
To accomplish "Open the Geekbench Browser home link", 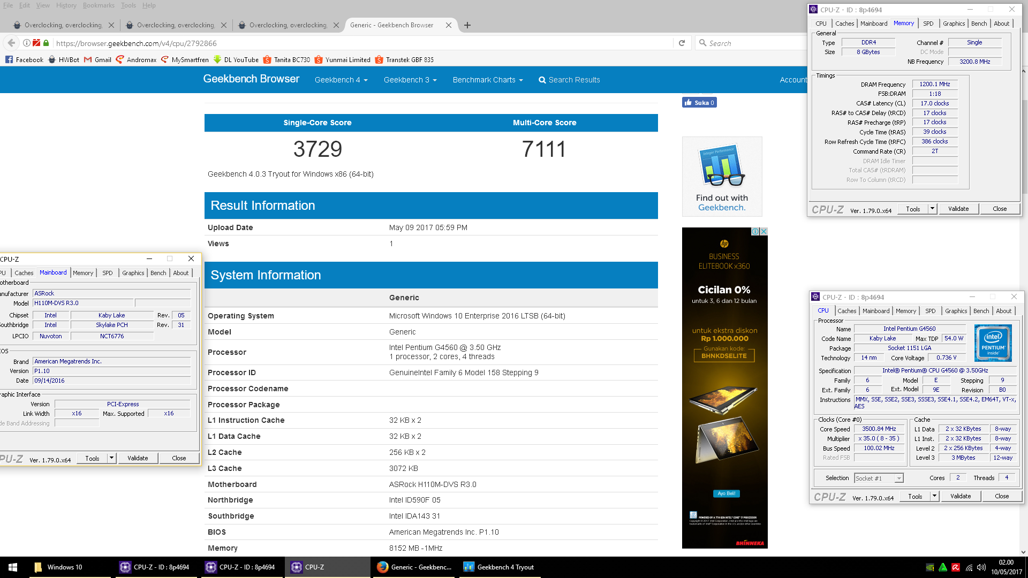I will pyautogui.click(x=251, y=79).
